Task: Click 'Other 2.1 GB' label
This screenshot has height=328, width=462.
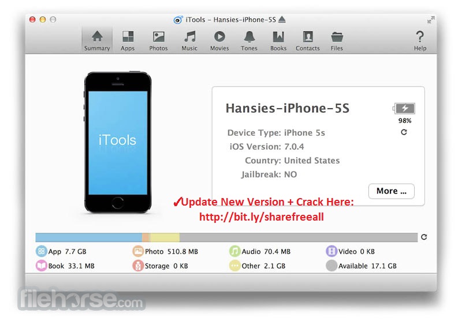Action: pos(263,266)
